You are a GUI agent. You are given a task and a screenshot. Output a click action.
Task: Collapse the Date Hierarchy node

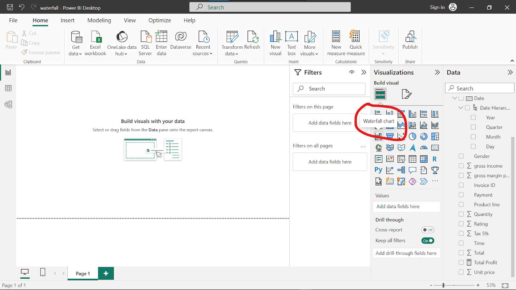461,108
